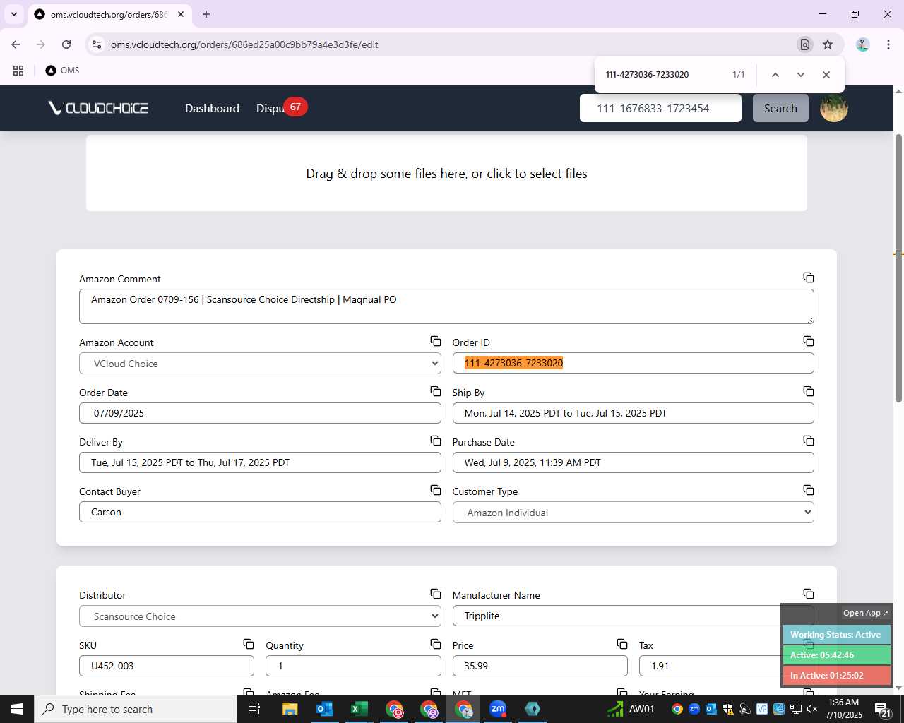Viewport: 904px width, 723px height.
Task: Click the Order Date field
Action: click(260, 413)
